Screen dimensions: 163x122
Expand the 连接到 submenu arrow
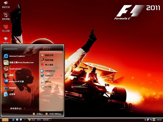click(61, 76)
